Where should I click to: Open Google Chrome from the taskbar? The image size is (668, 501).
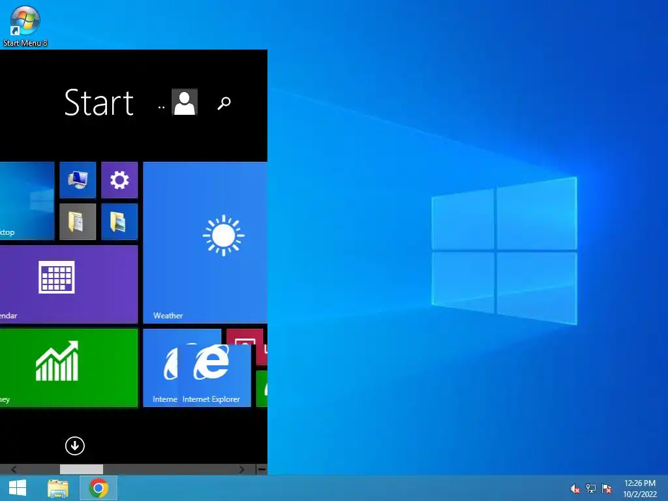click(99, 488)
